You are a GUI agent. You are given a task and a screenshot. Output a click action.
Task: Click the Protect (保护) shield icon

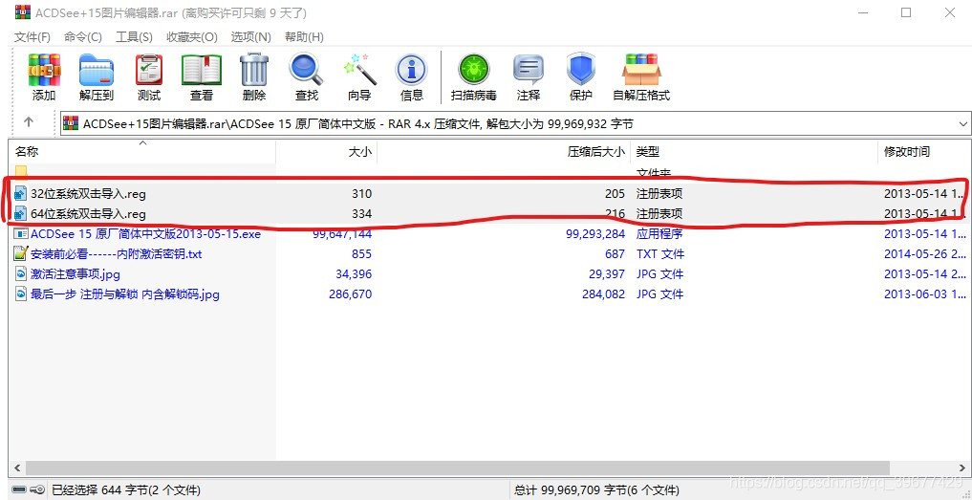pyautogui.click(x=581, y=77)
